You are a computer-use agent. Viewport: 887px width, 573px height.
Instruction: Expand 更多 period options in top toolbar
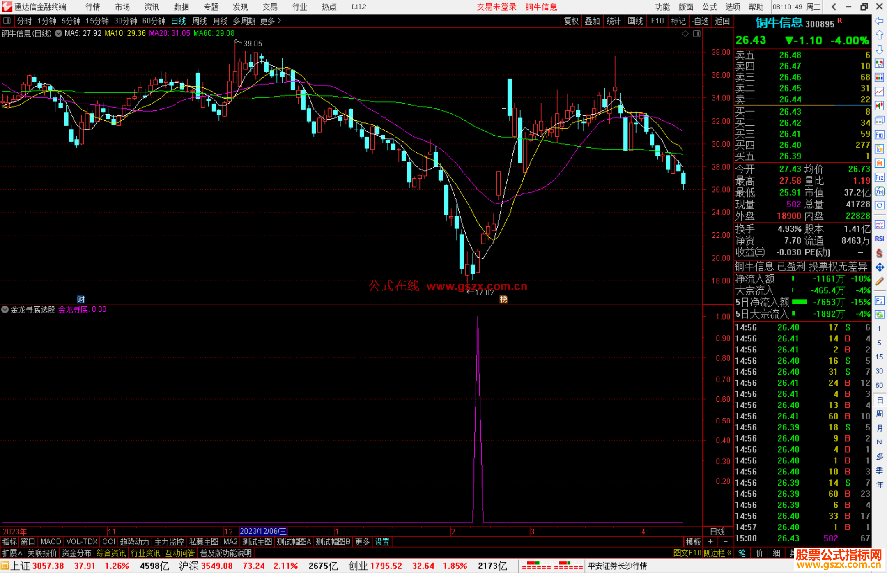[x=271, y=21]
